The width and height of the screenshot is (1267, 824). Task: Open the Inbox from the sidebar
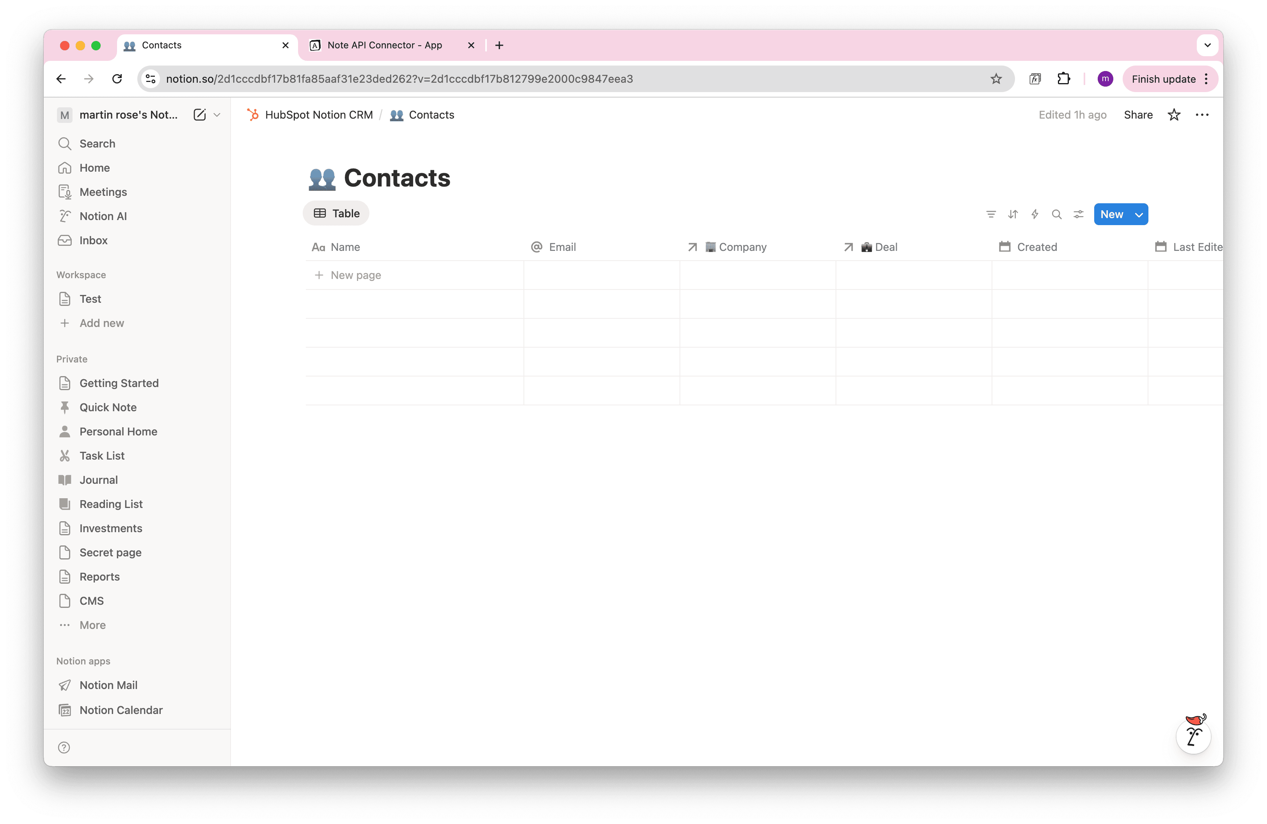(x=93, y=240)
